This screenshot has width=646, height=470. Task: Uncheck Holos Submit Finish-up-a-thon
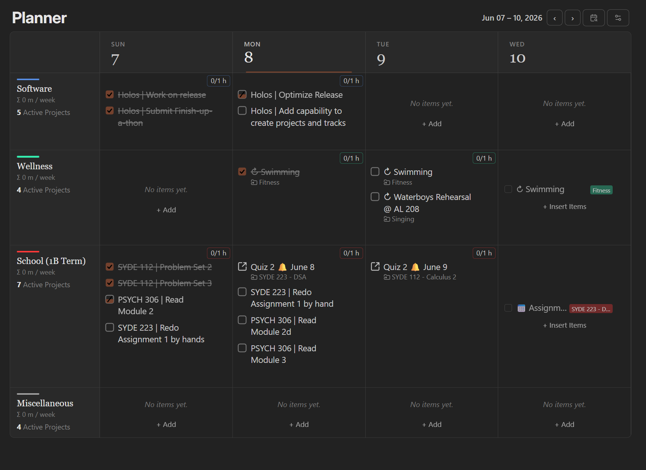coord(110,110)
